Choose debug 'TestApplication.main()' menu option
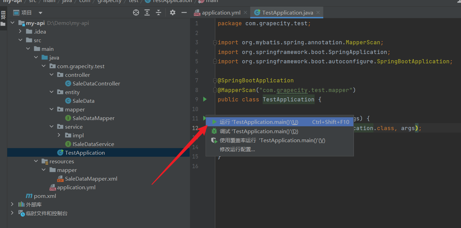461x228 pixels. coord(259,131)
